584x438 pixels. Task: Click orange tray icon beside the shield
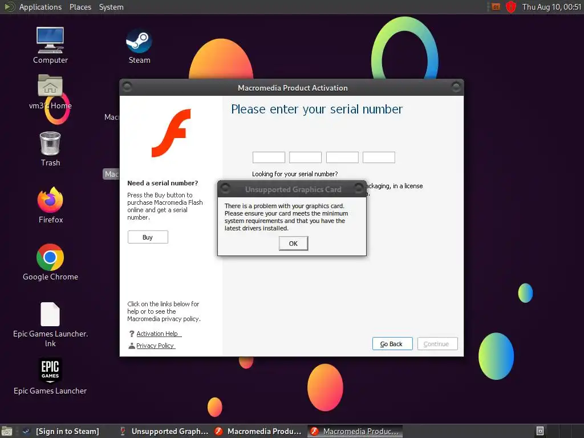(496, 7)
